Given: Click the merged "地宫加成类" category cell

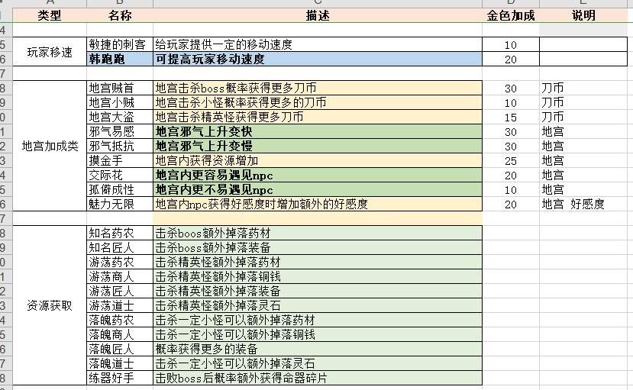Looking at the screenshot, I should click(x=50, y=146).
